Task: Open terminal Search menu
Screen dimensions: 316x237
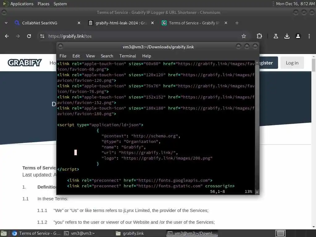Action: click(x=107, y=56)
